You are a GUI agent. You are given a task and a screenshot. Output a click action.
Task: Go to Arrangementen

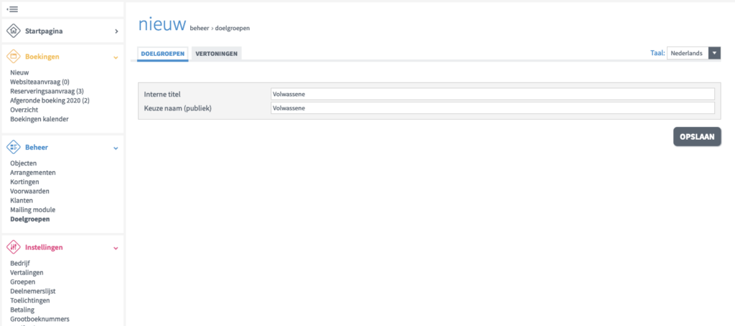pyautogui.click(x=33, y=173)
